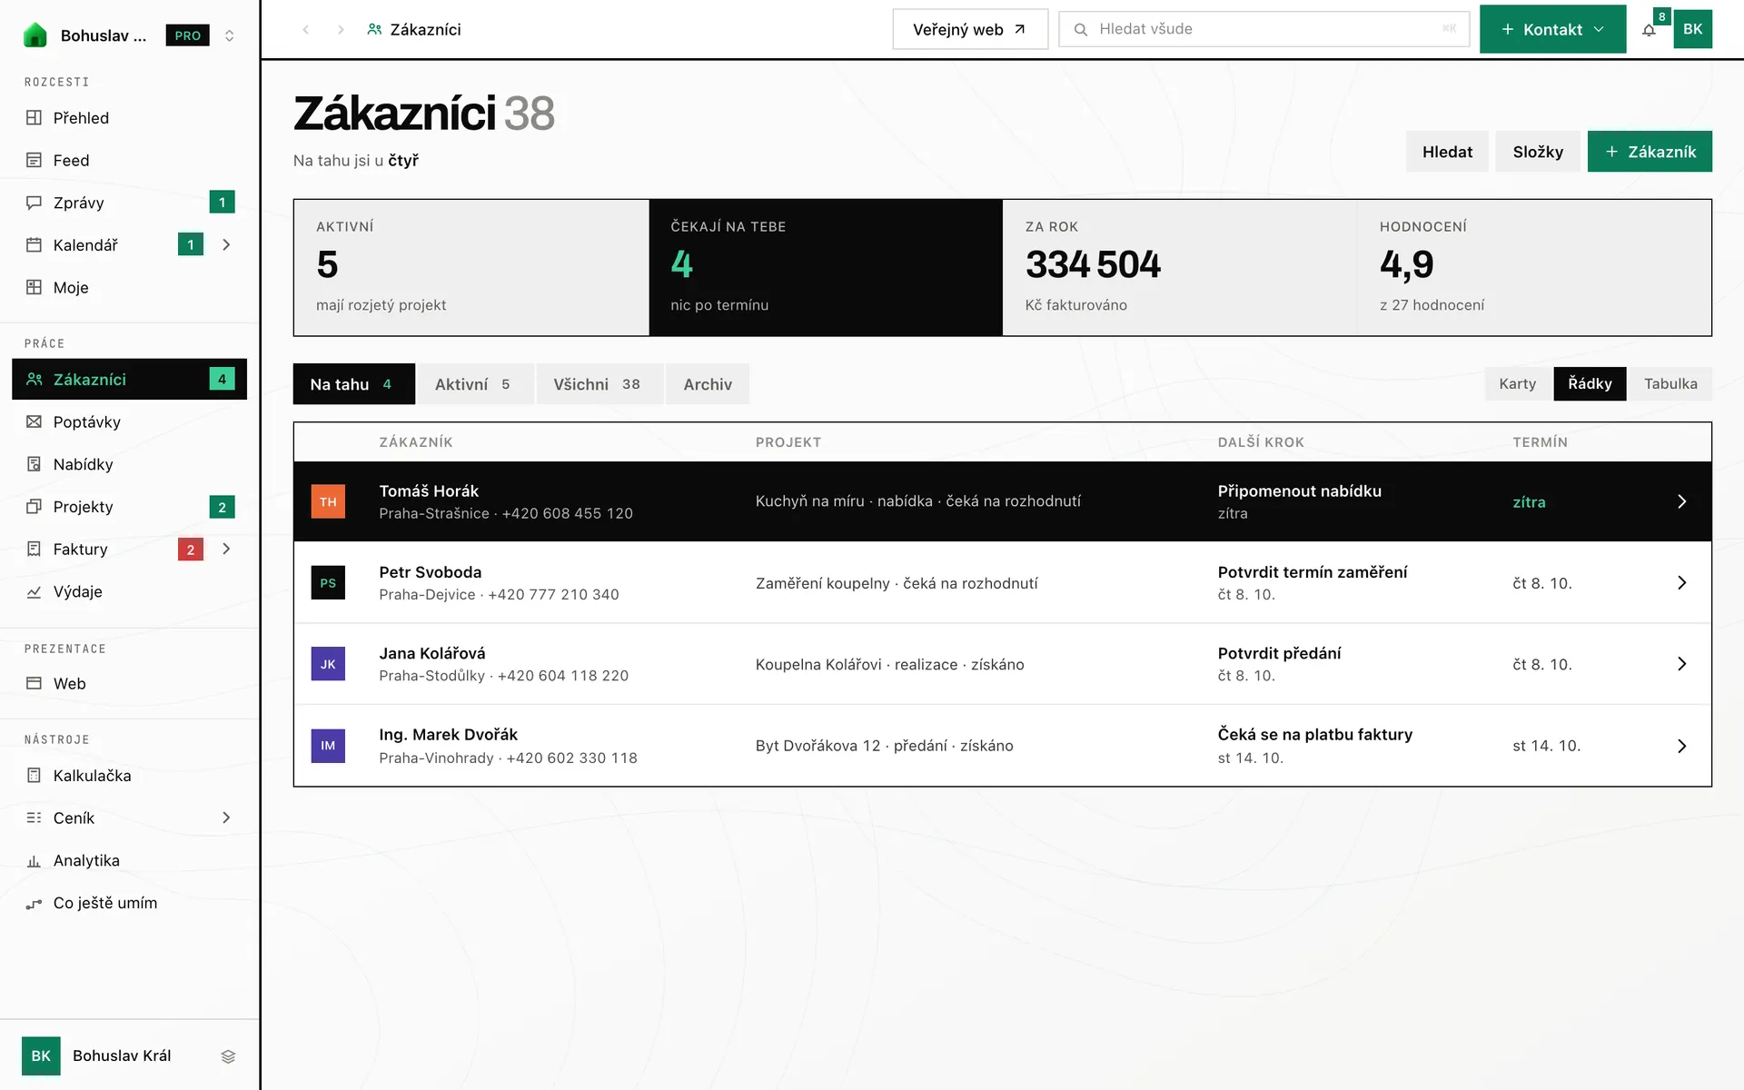Switch to the Archiv tab

(708, 384)
